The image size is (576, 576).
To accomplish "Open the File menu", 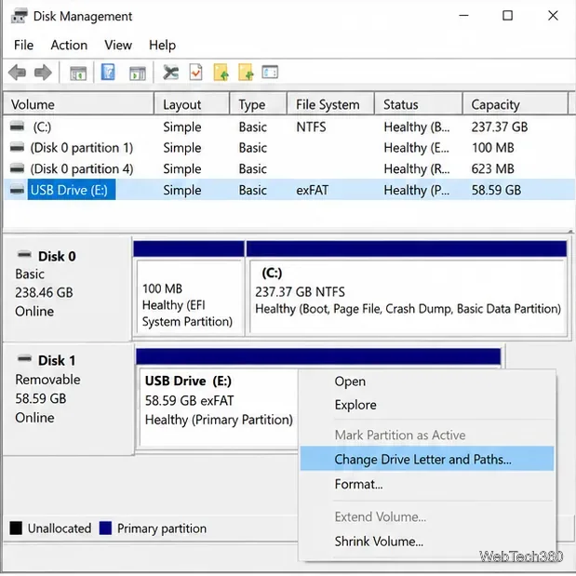I will (x=23, y=46).
